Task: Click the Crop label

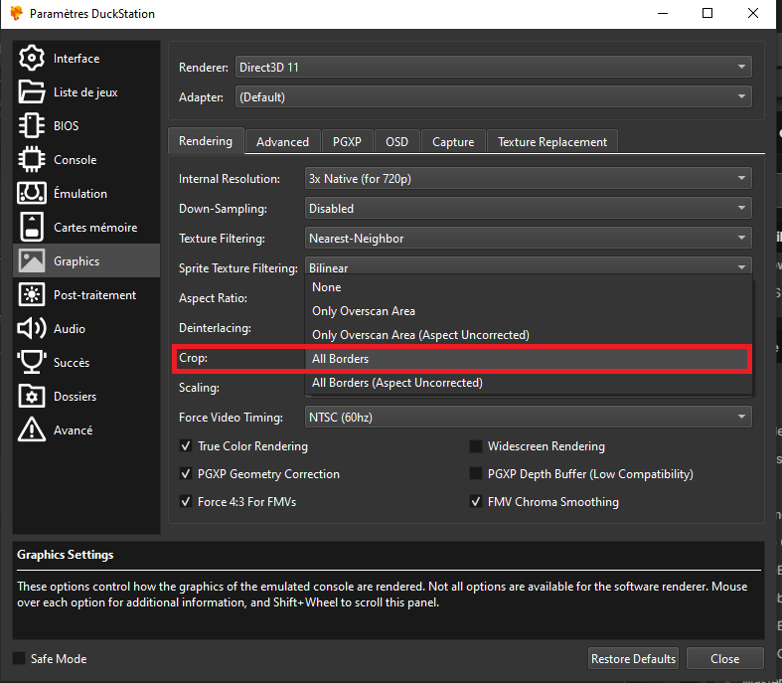Action: click(193, 358)
